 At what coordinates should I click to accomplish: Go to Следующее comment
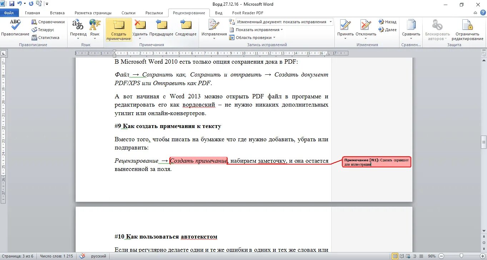click(x=186, y=28)
